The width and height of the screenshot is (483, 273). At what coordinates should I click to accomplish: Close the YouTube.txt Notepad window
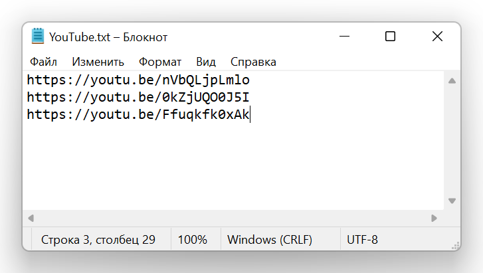click(x=437, y=37)
